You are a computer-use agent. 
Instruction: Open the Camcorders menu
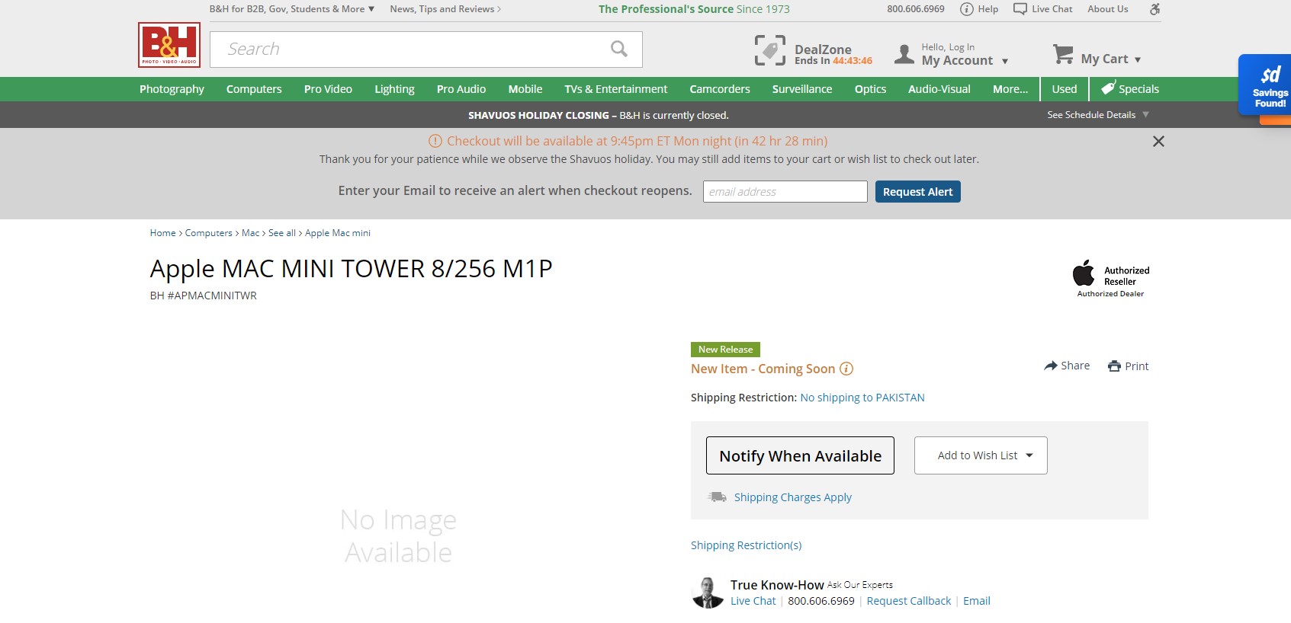[x=720, y=89]
